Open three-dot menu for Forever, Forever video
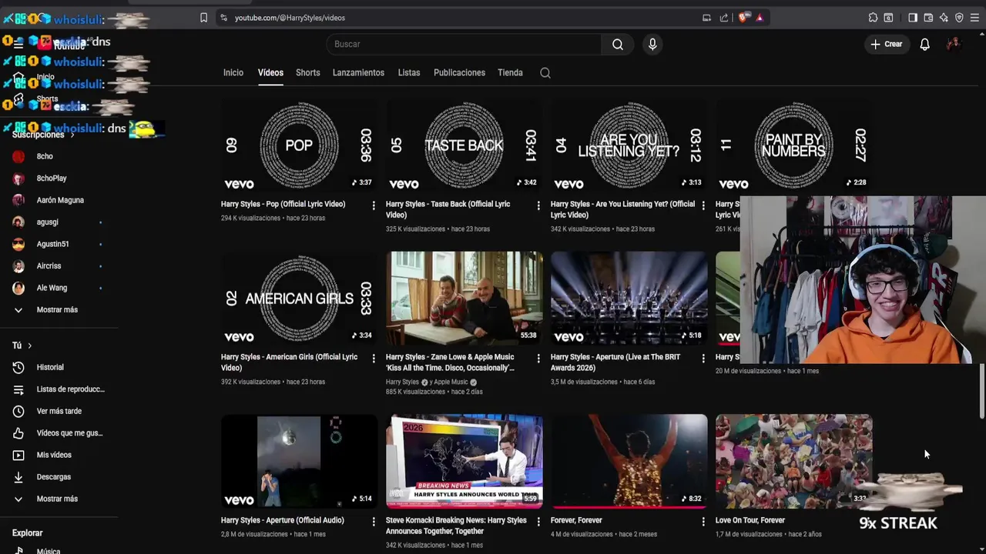The width and height of the screenshot is (986, 554). [703, 522]
